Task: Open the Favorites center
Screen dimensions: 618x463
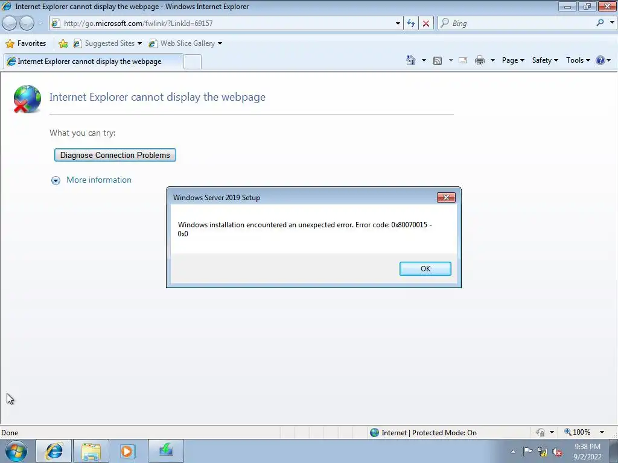Action: [x=26, y=43]
